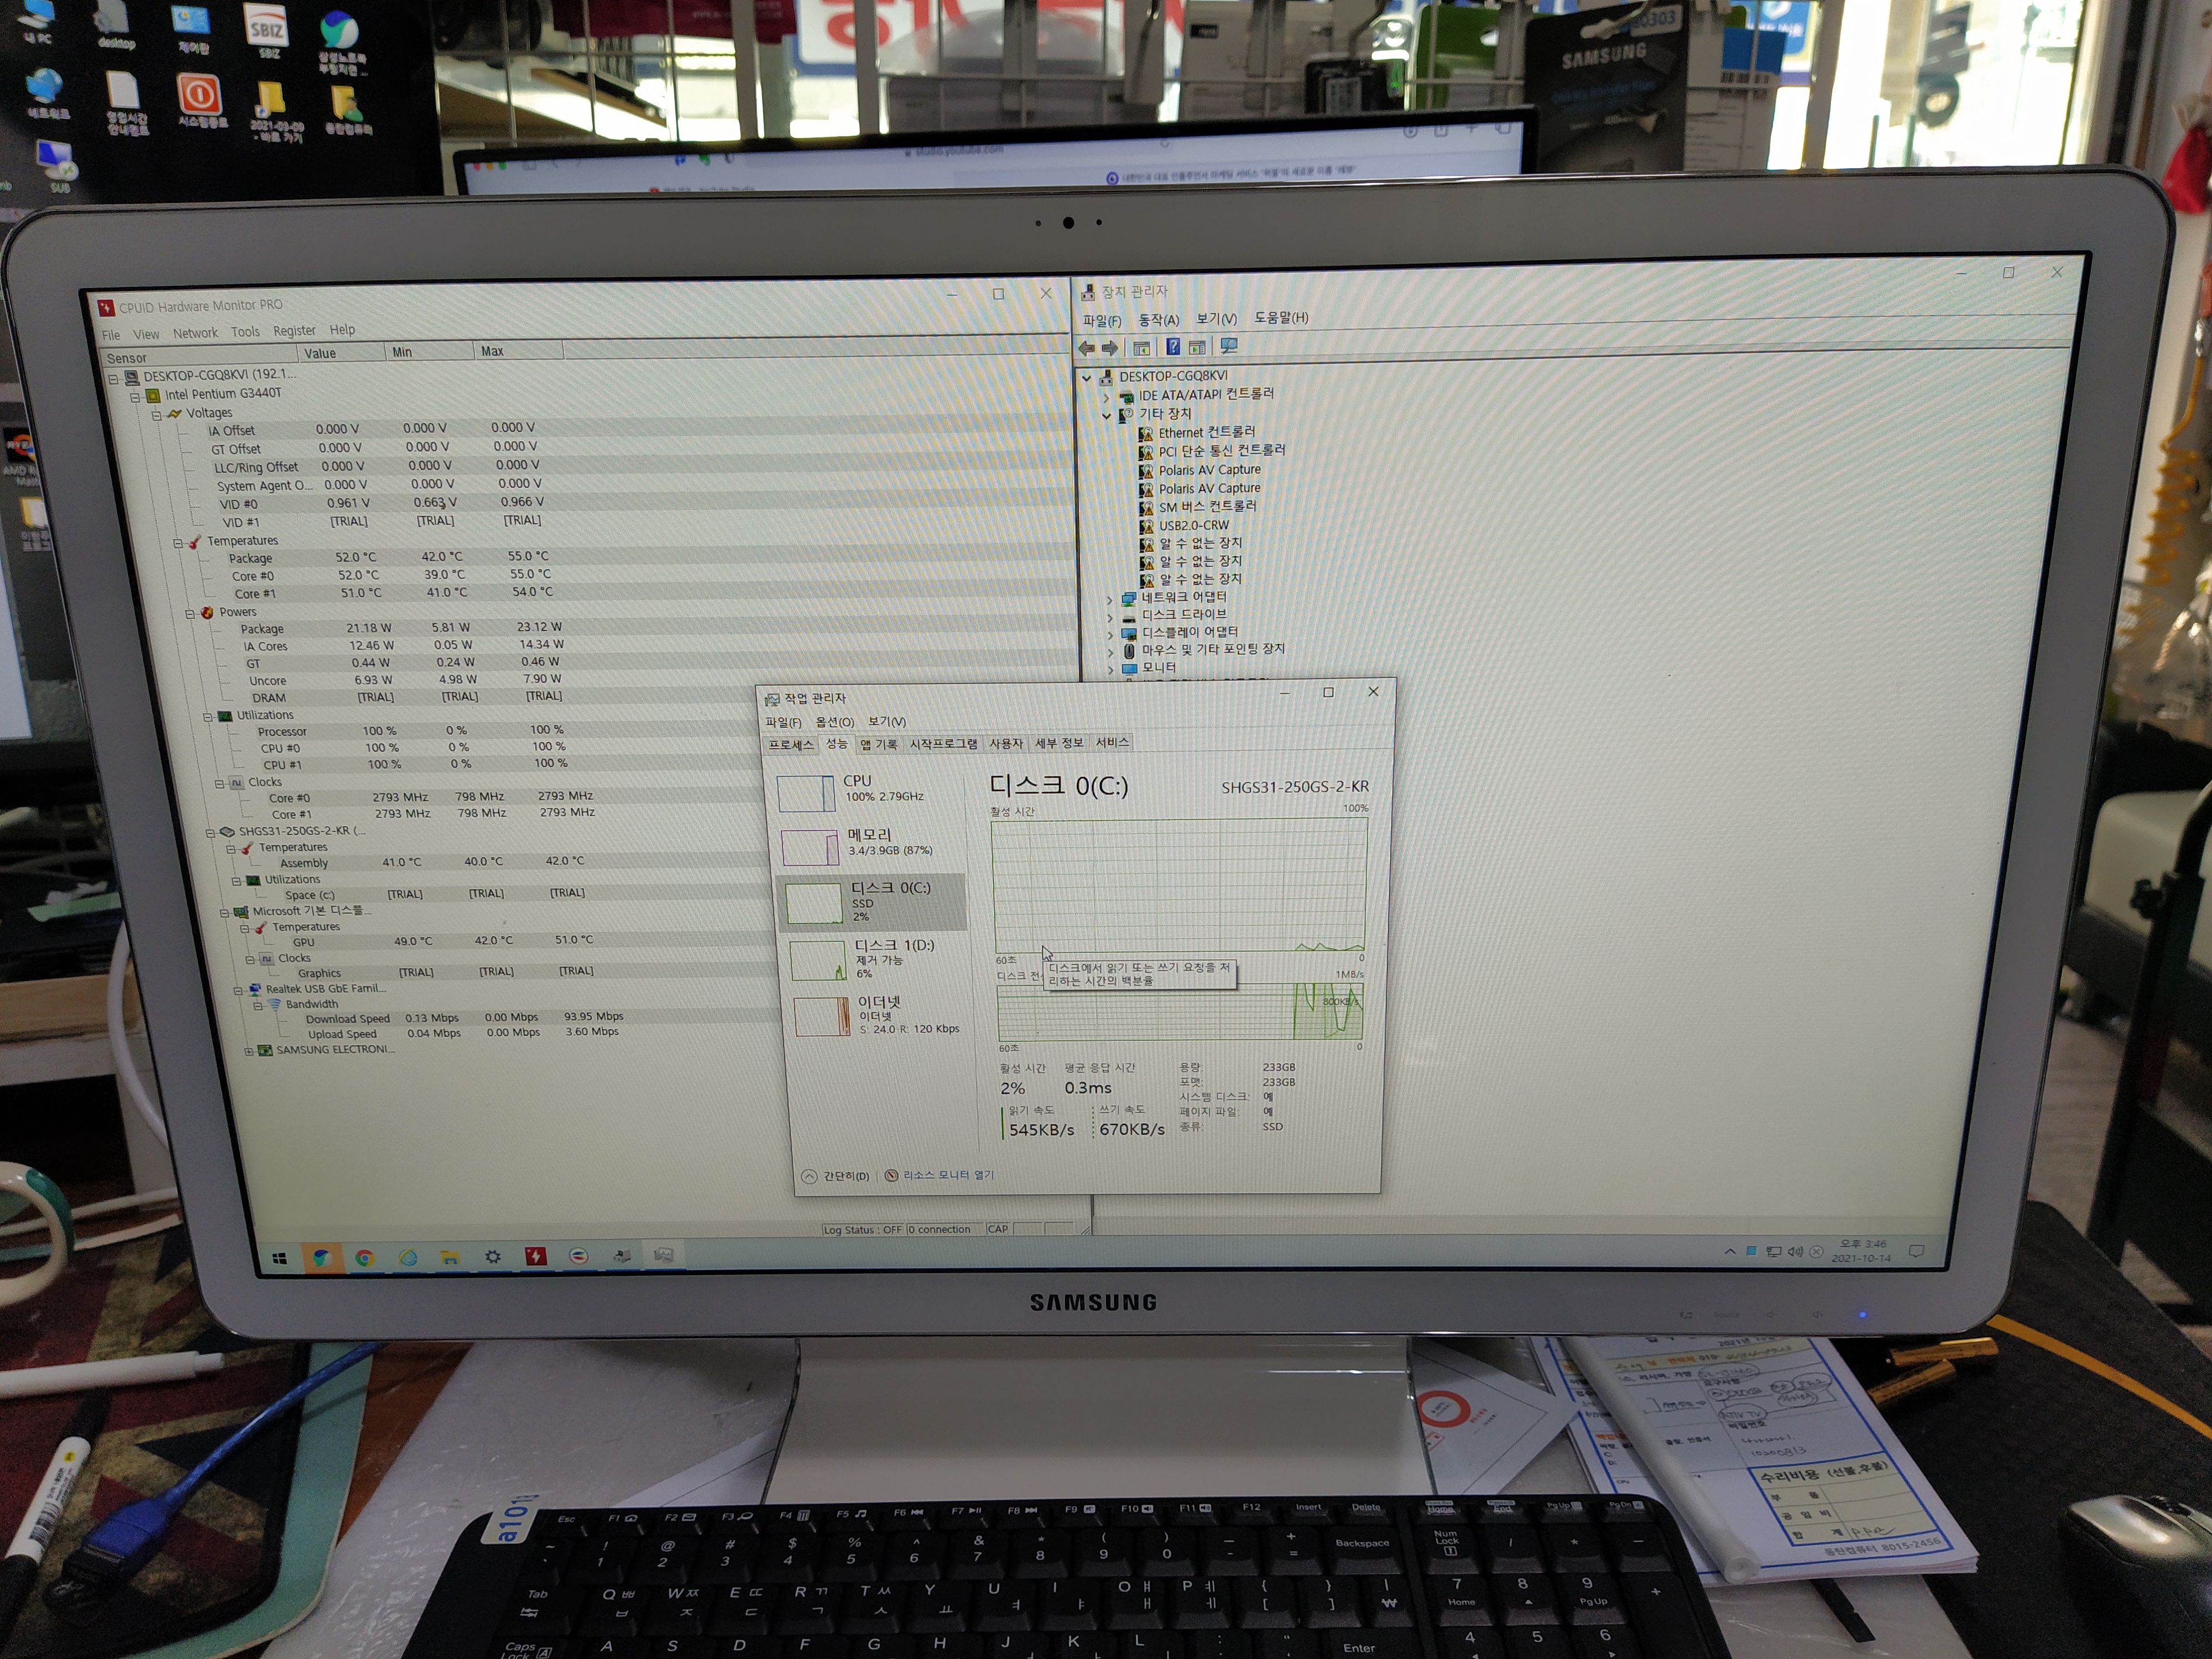Open the Tools menu in HWMonitor
The height and width of the screenshot is (1659, 2212).
point(245,332)
